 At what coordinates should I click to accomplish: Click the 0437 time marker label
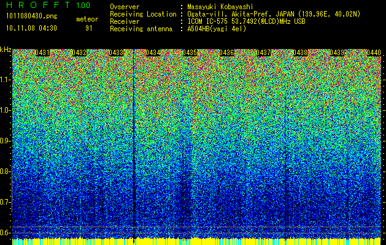(x=263, y=53)
